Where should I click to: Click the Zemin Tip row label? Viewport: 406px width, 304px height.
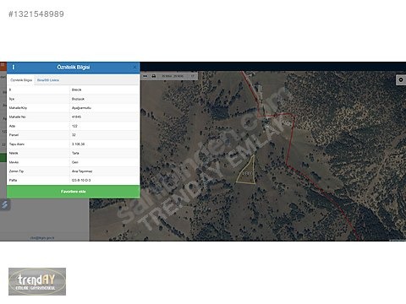pos(16,171)
